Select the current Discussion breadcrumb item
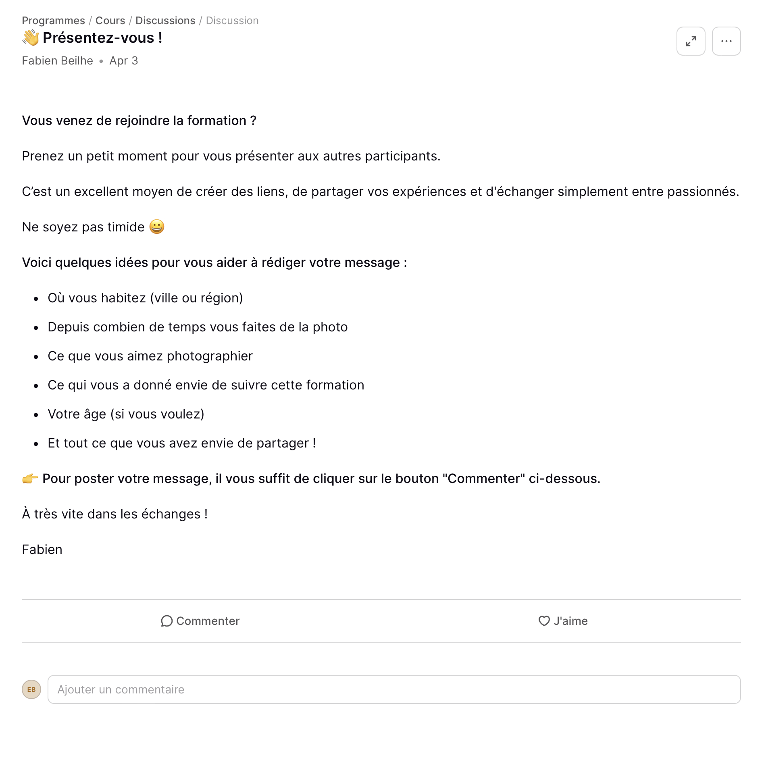 [x=232, y=21]
